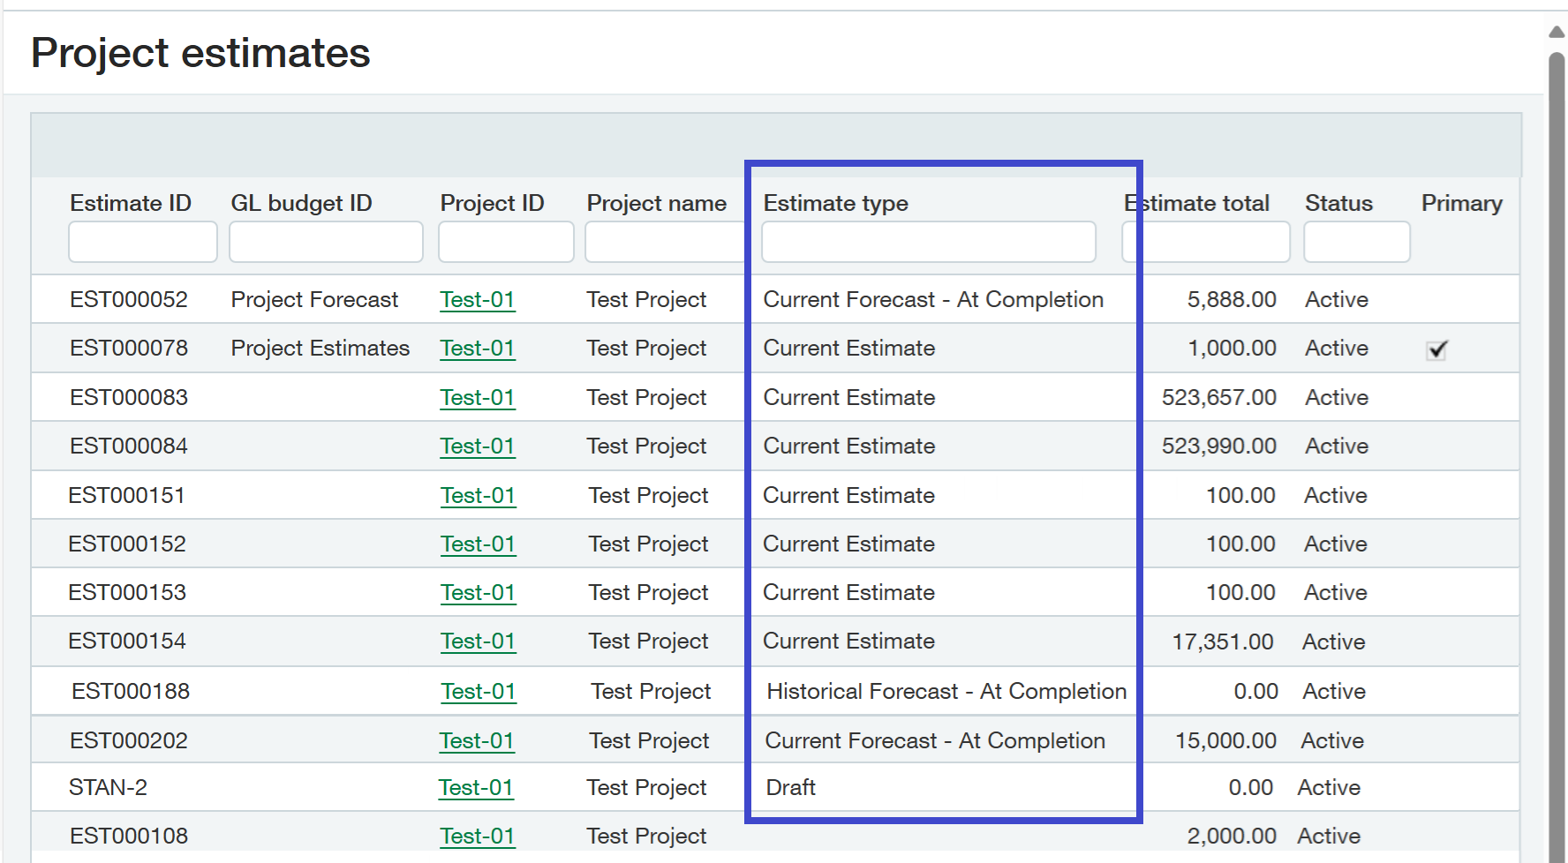Screen dimensions: 1568x863
Task: Open Test-01 link in EST000083 row
Action: (x=478, y=398)
